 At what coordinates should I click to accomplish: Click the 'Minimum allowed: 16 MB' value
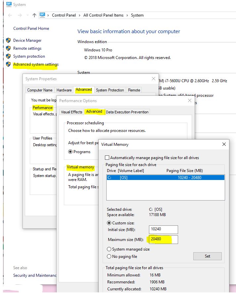pos(155,275)
